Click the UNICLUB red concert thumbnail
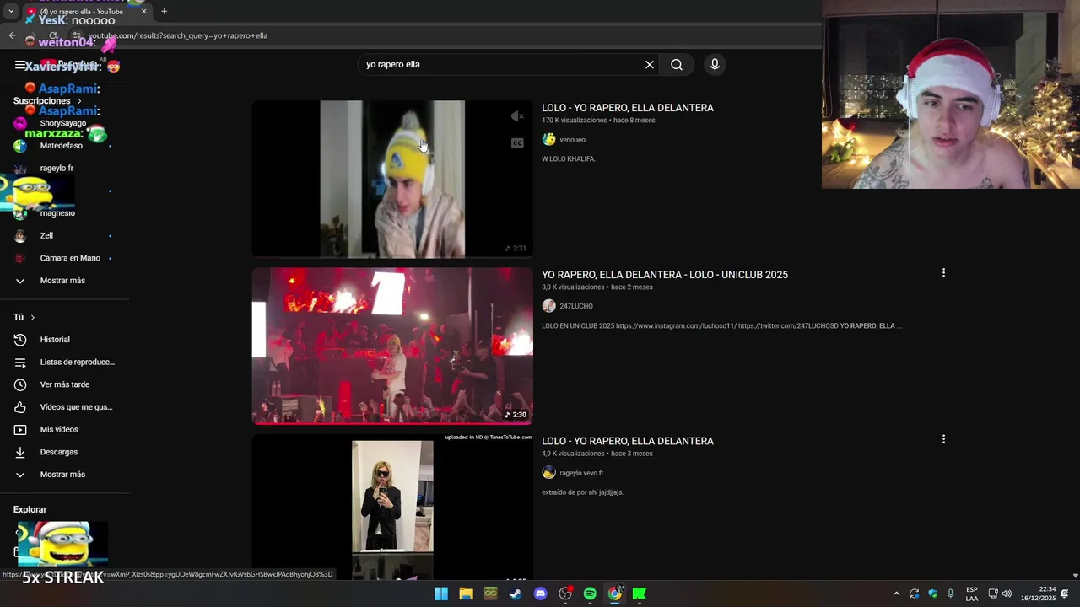 pos(392,346)
